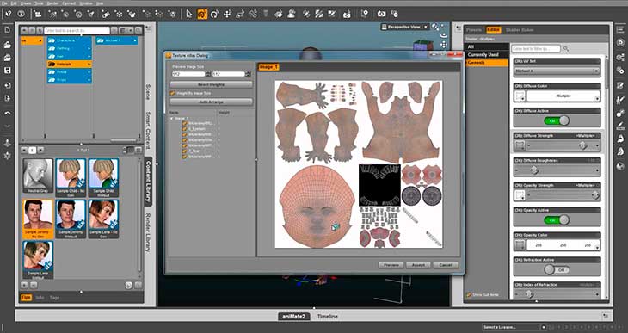Click the New Scene page icon
The image size is (628, 333).
[7, 30]
